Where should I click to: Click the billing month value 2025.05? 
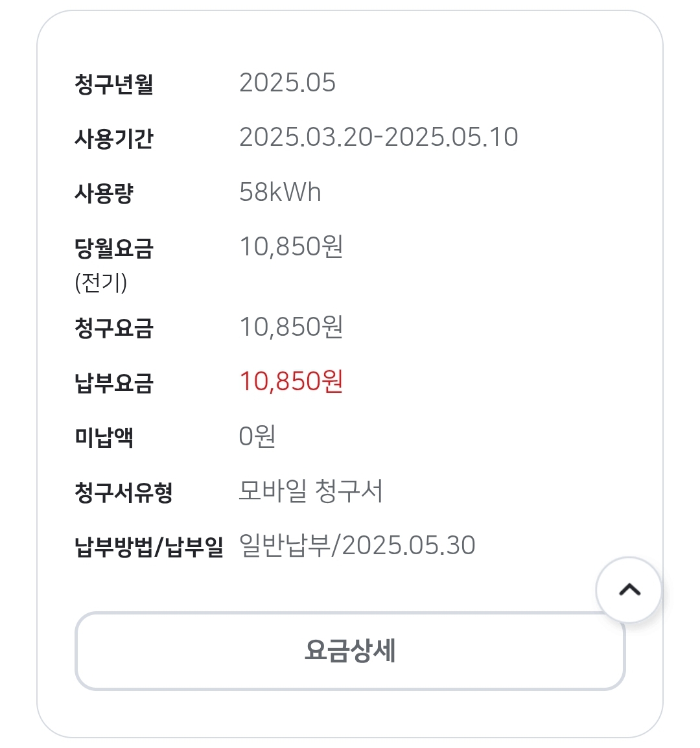pos(287,83)
